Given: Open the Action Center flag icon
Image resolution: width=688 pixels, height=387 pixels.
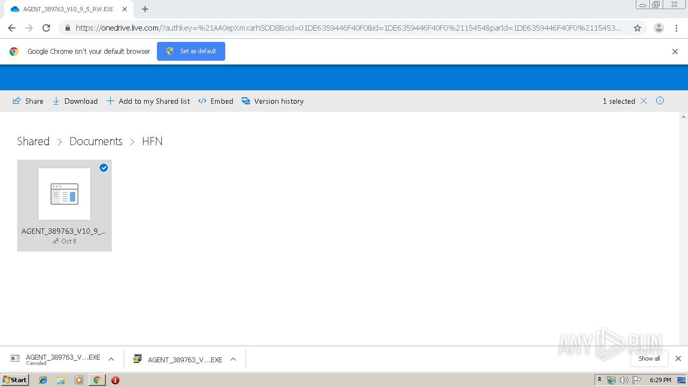Looking at the screenshot, I should (637, 380).
